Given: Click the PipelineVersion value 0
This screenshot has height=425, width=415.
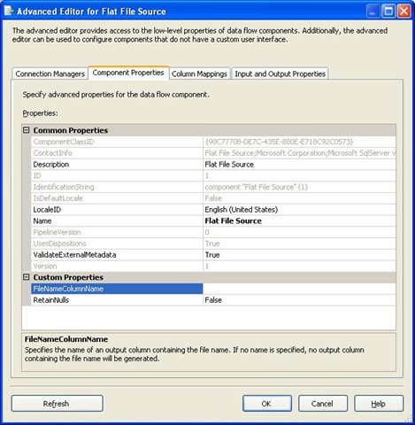Looking at the screenshot, I should (x=207, y=232).
